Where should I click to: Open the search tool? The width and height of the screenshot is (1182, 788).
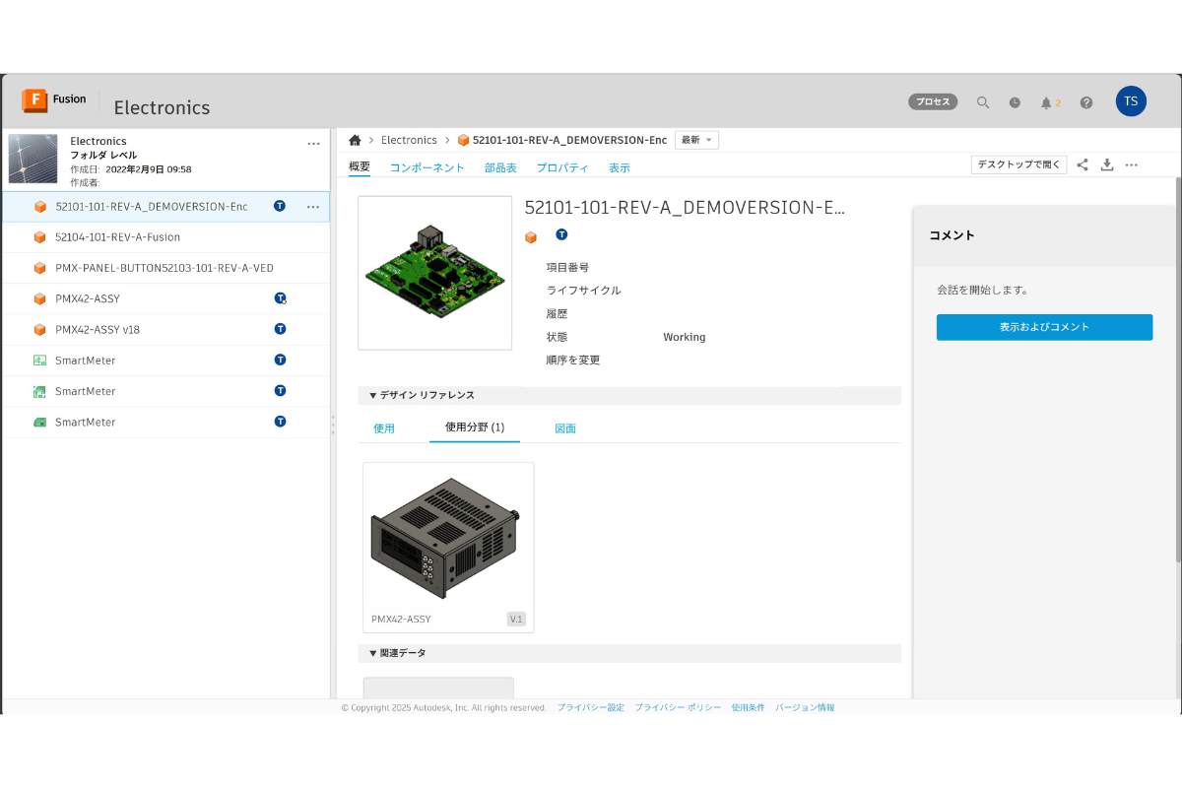coord(982,101)
